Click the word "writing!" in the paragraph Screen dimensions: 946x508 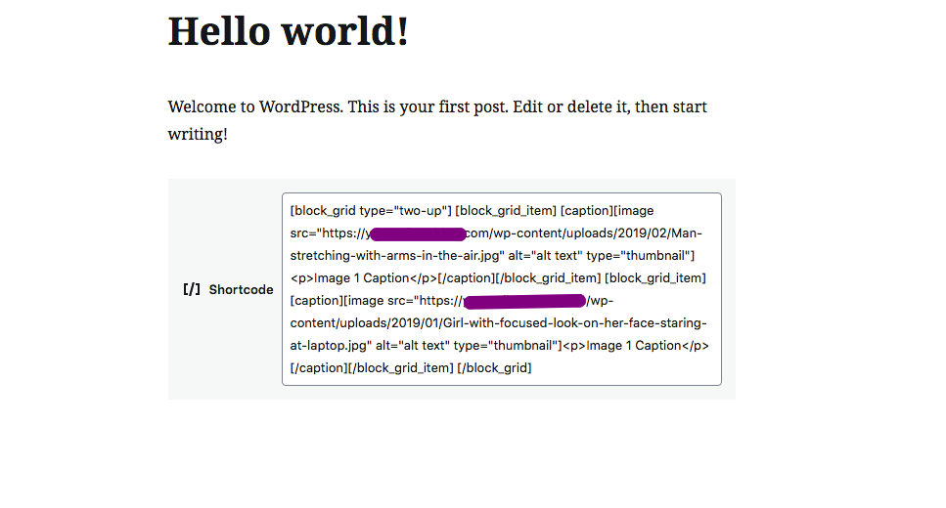198,134
